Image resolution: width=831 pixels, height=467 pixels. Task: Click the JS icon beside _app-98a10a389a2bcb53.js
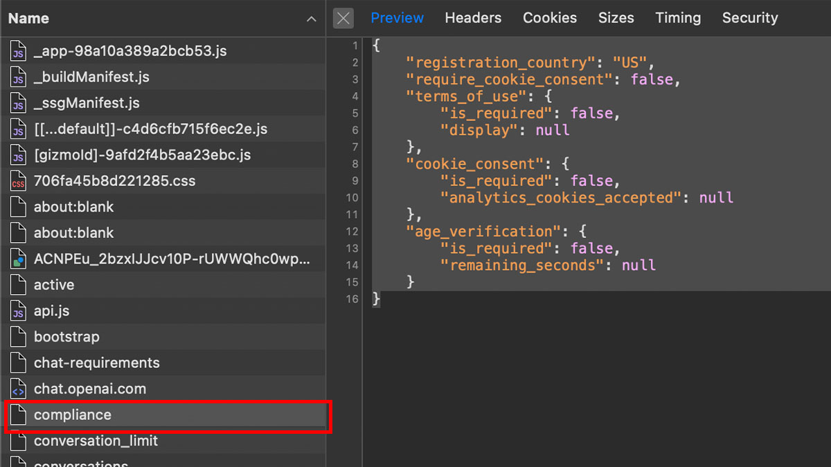click(19, 51)
